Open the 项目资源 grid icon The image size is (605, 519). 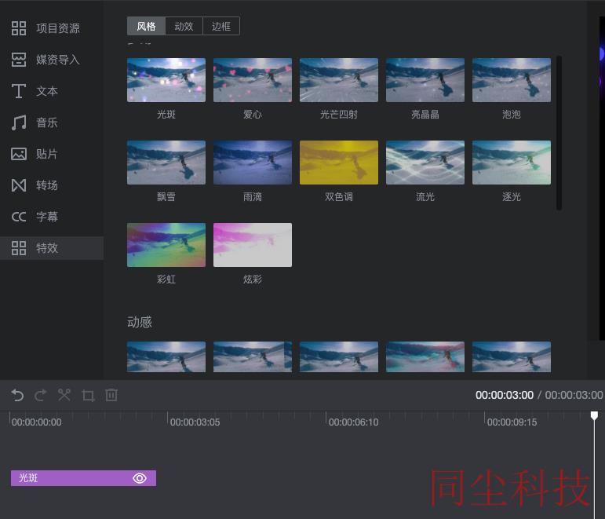point(19,28)
